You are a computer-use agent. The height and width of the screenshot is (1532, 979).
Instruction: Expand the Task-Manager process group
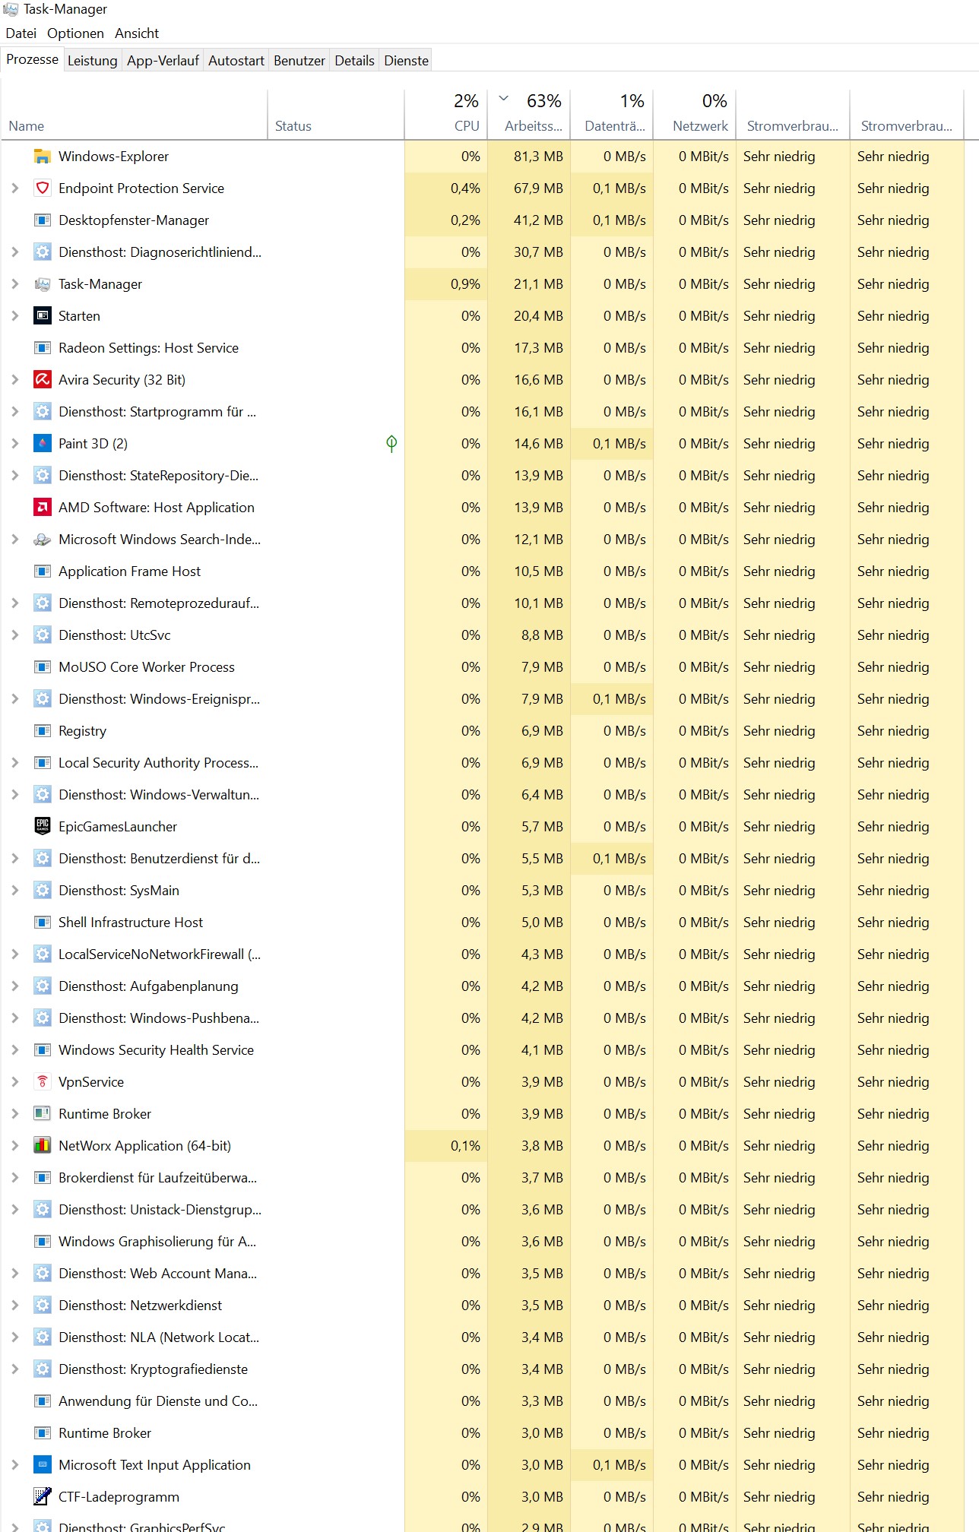click(14, 284)
